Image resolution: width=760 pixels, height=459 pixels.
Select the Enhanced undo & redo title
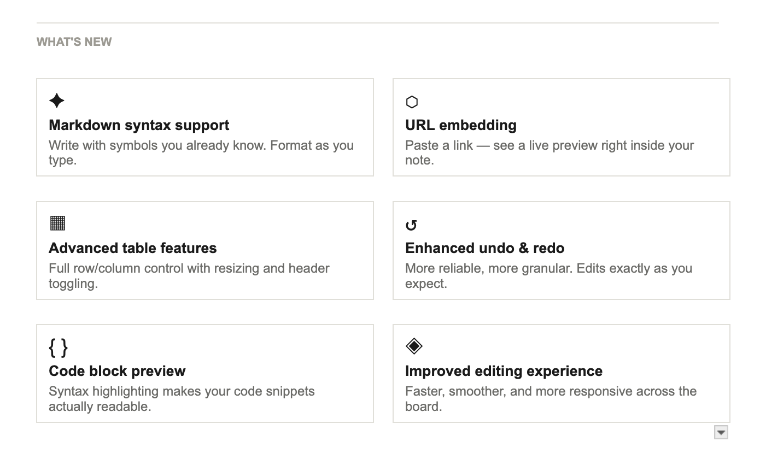coord(484,248)
